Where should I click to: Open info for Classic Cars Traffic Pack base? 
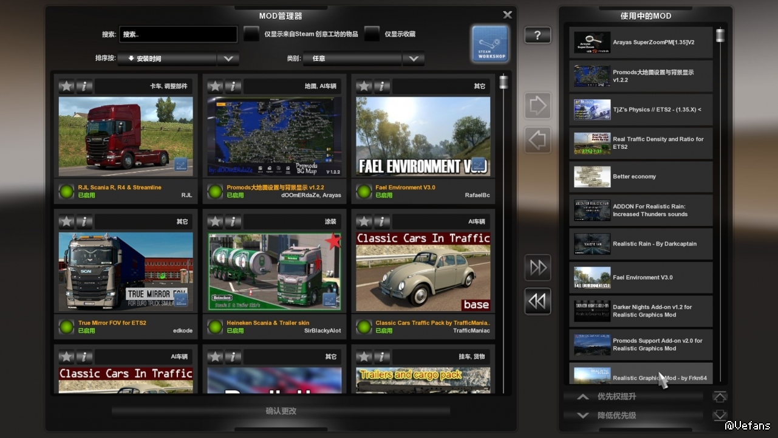(382, 222)
